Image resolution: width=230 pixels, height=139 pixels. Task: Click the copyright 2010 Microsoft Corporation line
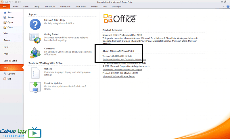(126, 66)
